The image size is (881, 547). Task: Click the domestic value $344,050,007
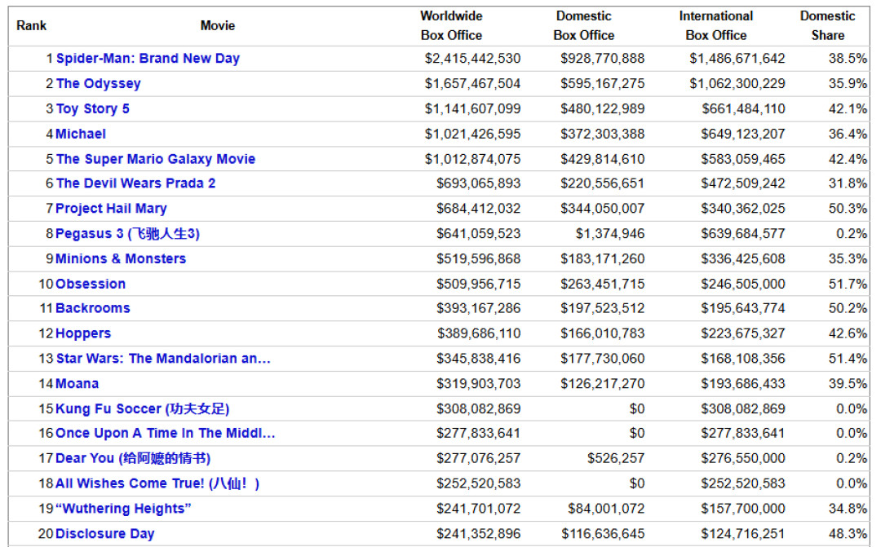point(602,209)
